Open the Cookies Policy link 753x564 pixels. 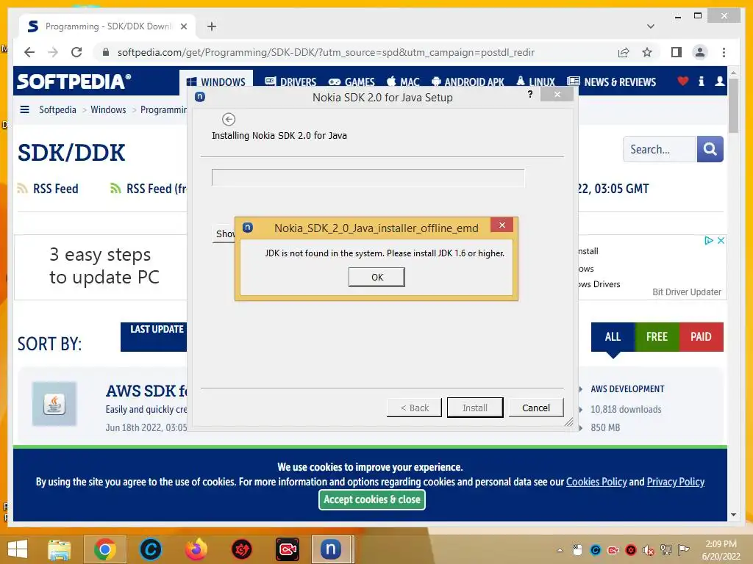point(596,482)
